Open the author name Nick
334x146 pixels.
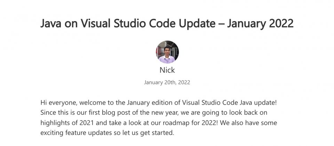click(x=167, y=70)
